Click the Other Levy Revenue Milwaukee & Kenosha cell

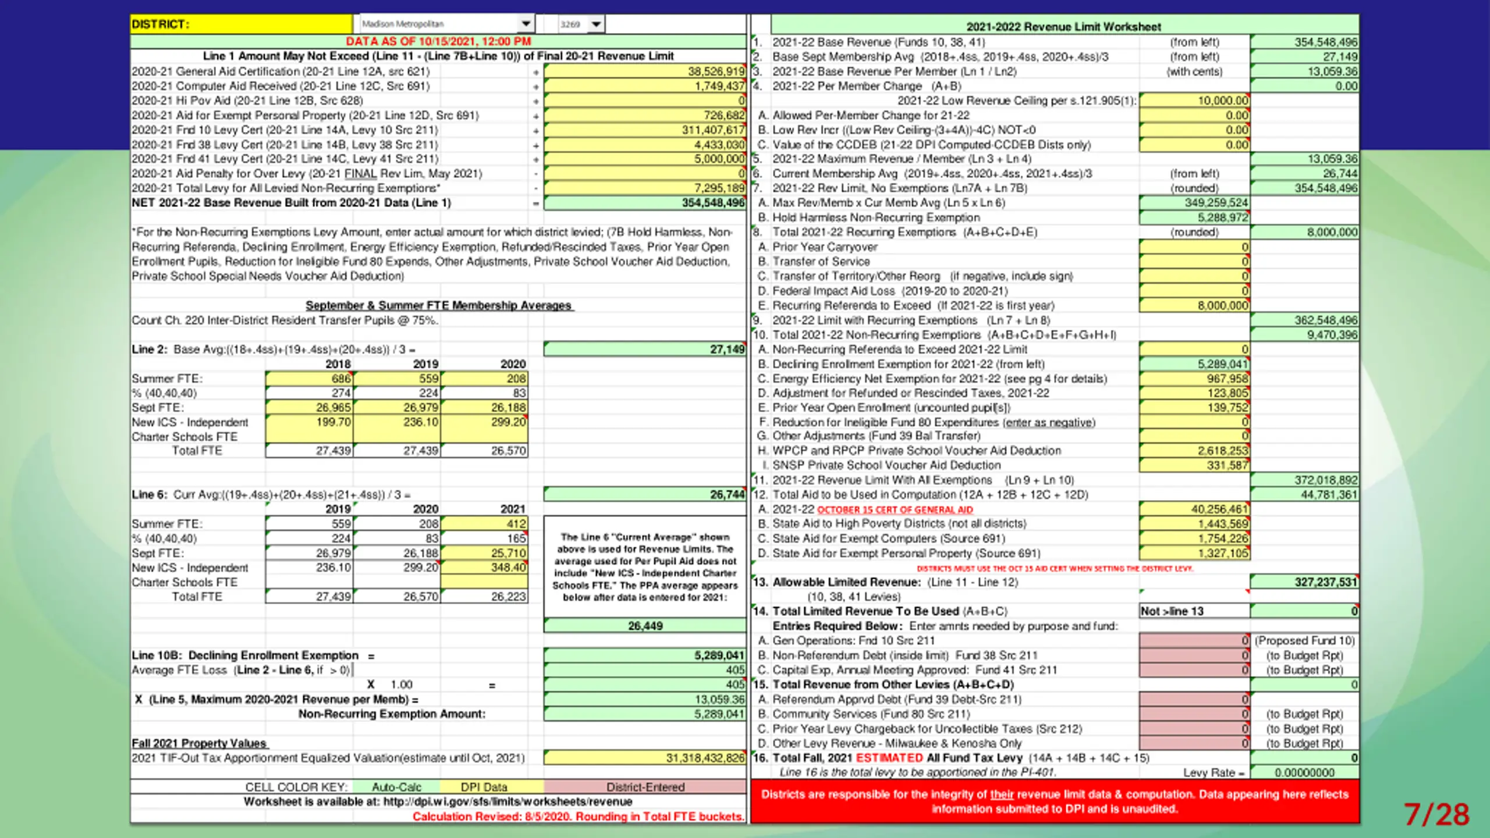click(x=1194, y=743)
